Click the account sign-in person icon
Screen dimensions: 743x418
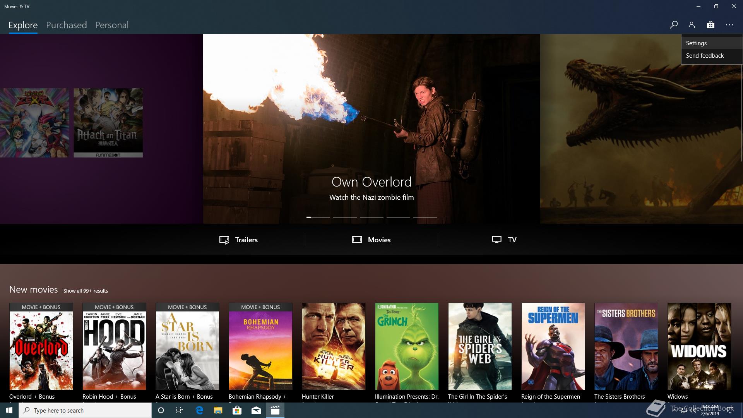[x=692, y=25]
